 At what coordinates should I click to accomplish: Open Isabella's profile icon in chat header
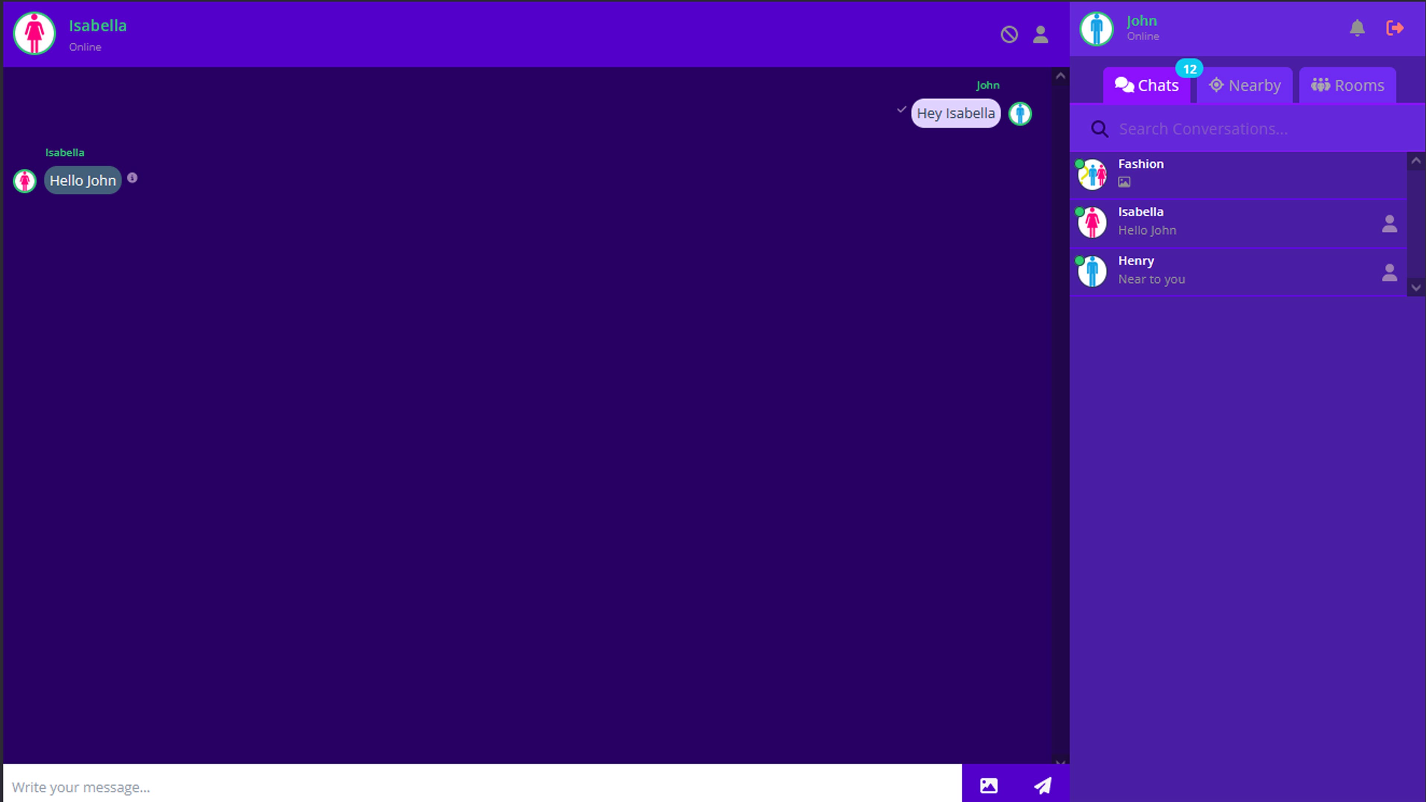[1040, 34]
